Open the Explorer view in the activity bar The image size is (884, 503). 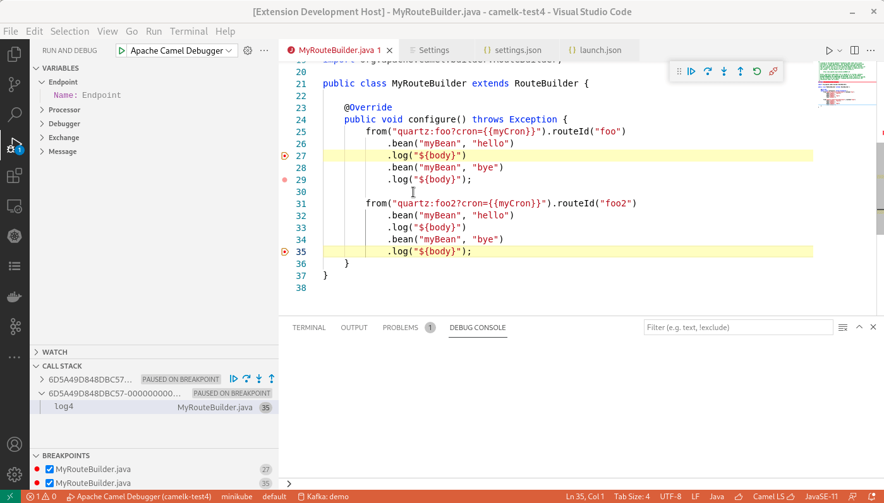[x=14, y=54]
